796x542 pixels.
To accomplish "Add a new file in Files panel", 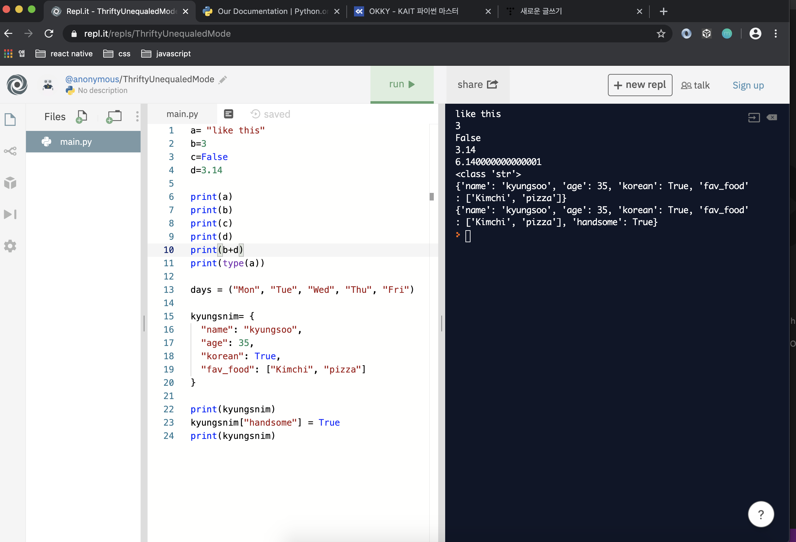I will pos(81,117).
